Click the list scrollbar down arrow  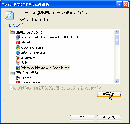(x=117, y=81)
